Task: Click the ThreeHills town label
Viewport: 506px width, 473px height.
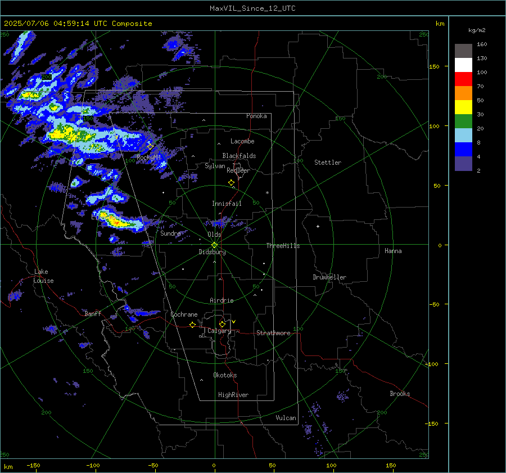Action: pos(283,246)
